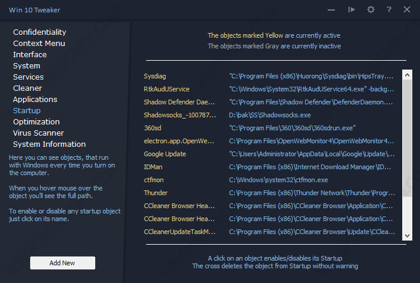Click the OpenWebMonitor4 path

coord(312,141)
